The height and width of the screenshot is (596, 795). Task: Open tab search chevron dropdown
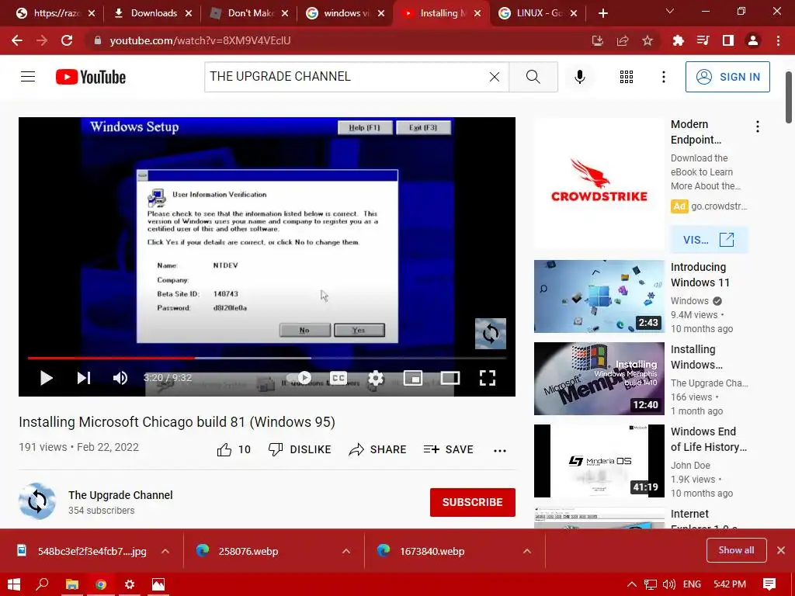click(670, 11)
